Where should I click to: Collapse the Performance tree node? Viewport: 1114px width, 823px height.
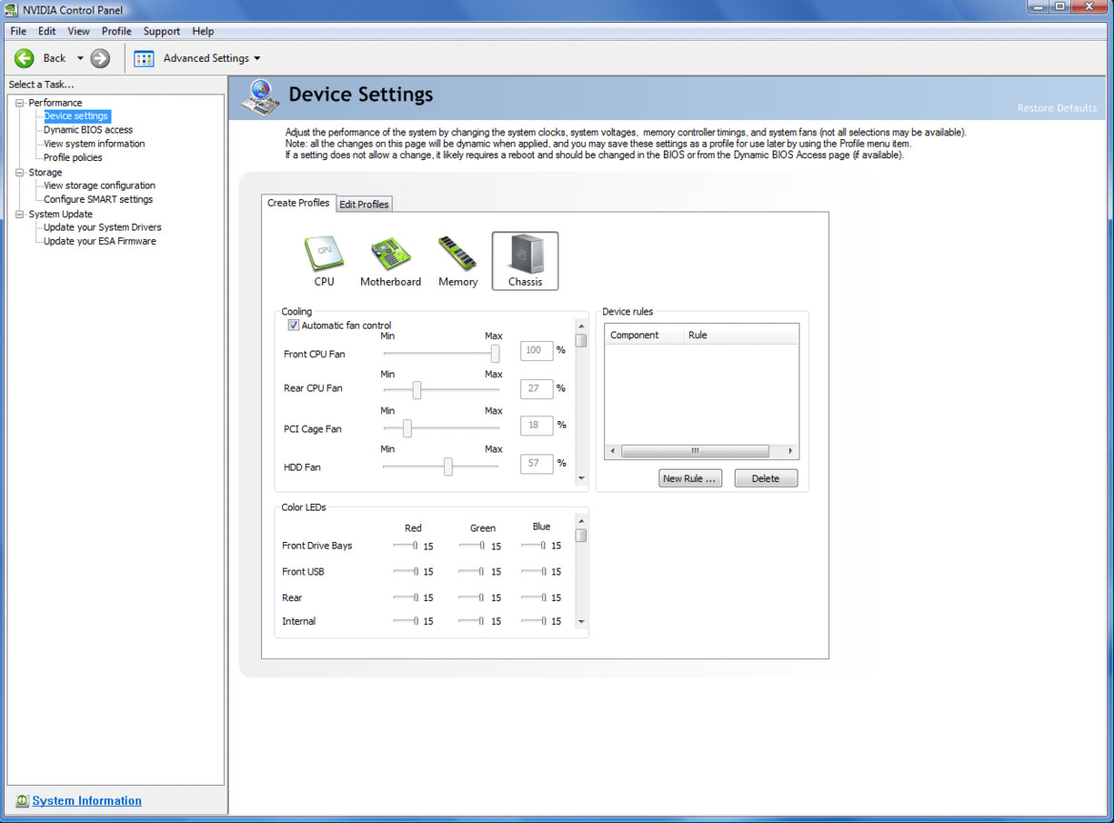(x=20, y=103)
